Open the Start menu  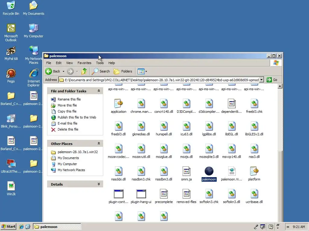click(8, 227)
